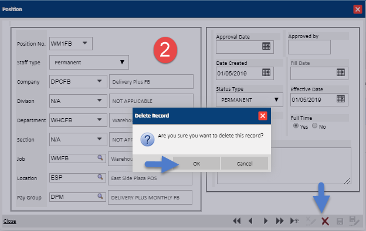This screenshot has width=366, height=231.
Task: Open the Department dropdown
Action: (x=100, y=120)
